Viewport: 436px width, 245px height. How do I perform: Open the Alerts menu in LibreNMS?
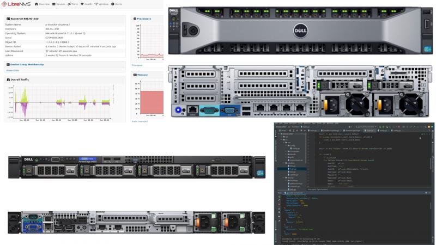[x=117, y=4]
